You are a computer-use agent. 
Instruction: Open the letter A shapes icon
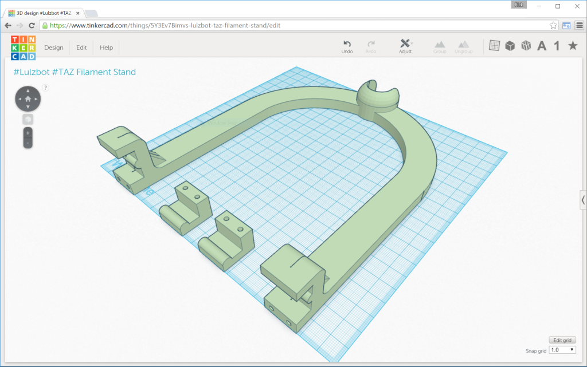(542, 46)
